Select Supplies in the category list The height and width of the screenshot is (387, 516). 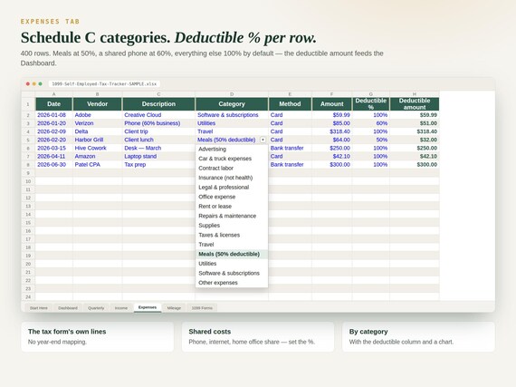coord(232,226)
